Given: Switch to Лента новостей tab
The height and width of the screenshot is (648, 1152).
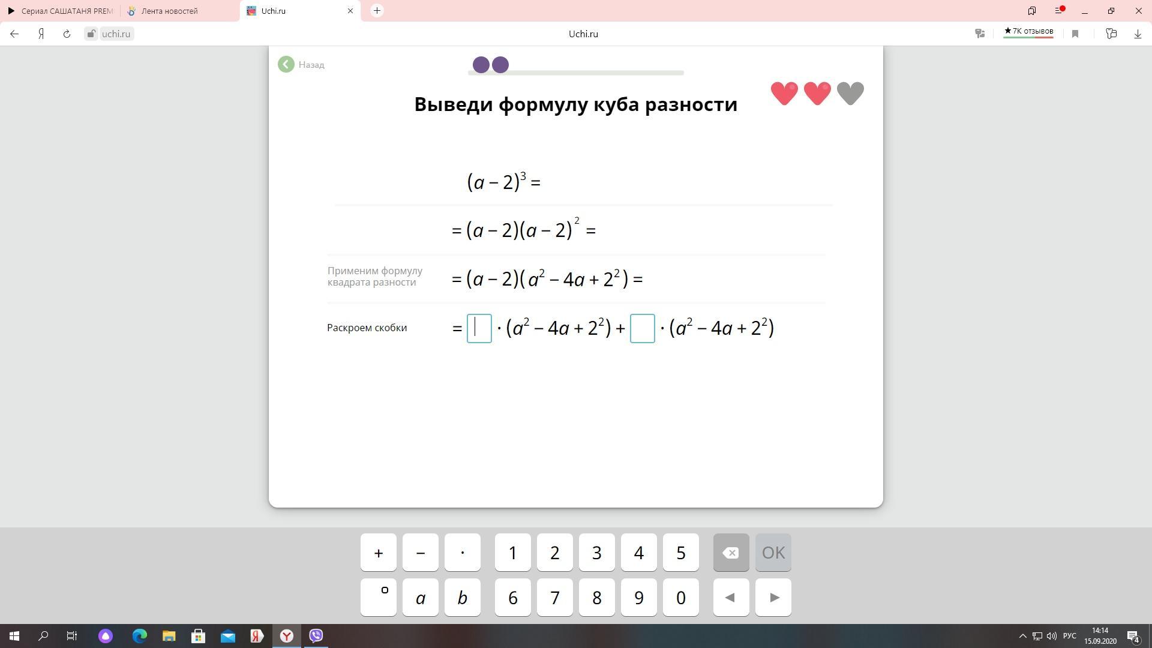Looking at the screenshot, I should coord(169,11).
